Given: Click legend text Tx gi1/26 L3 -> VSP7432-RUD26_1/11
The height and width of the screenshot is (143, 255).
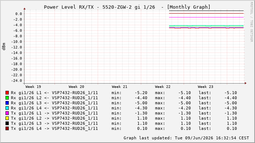Looking at the screenshot, I should 54,124.
